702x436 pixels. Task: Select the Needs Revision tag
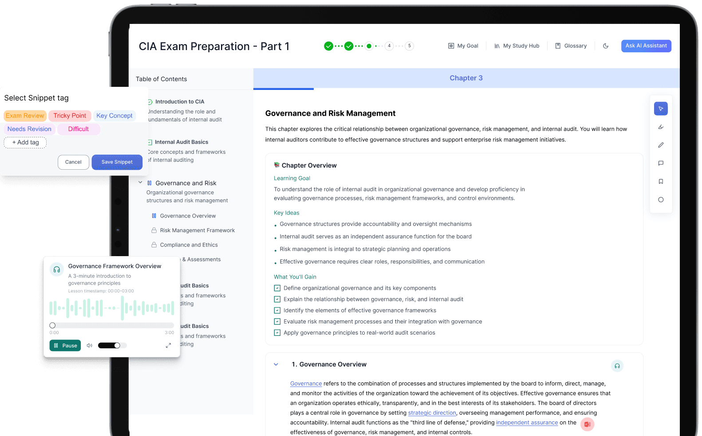point(29,129)
